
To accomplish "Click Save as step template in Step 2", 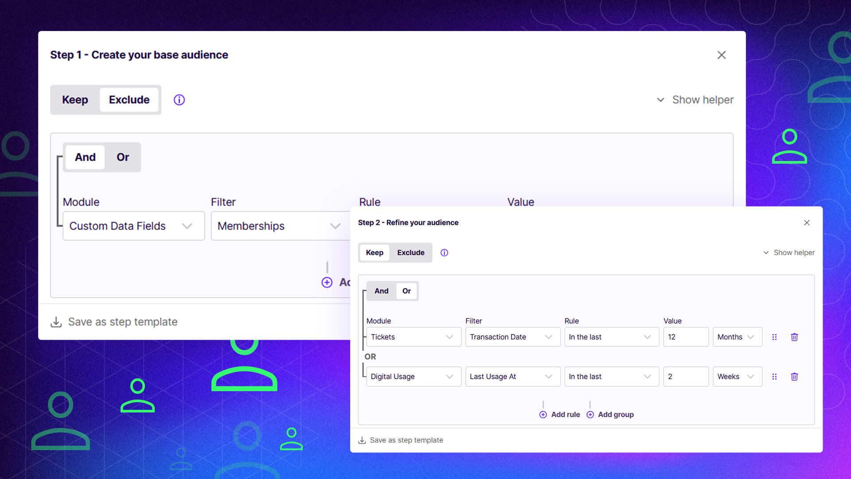I will (406, 440).
